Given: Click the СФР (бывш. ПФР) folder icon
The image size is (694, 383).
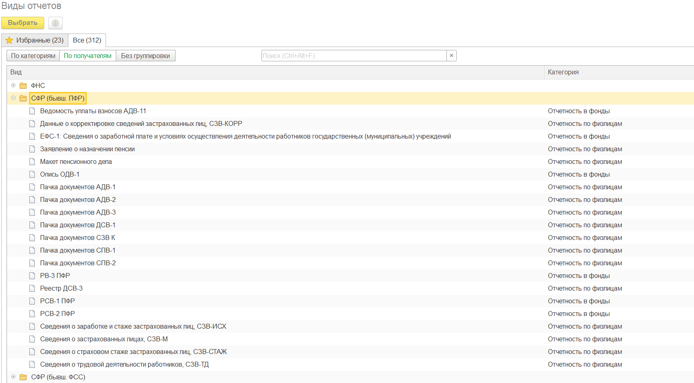Looking at the screenshot, I should point(23,98).
